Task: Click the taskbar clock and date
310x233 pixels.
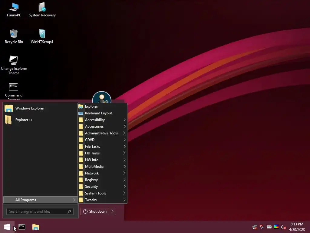Action: tap(297, 227)
